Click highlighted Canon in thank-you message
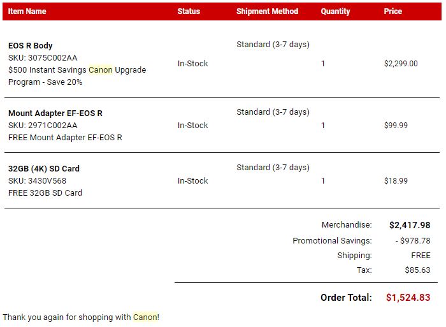 [x=145, y=317]
